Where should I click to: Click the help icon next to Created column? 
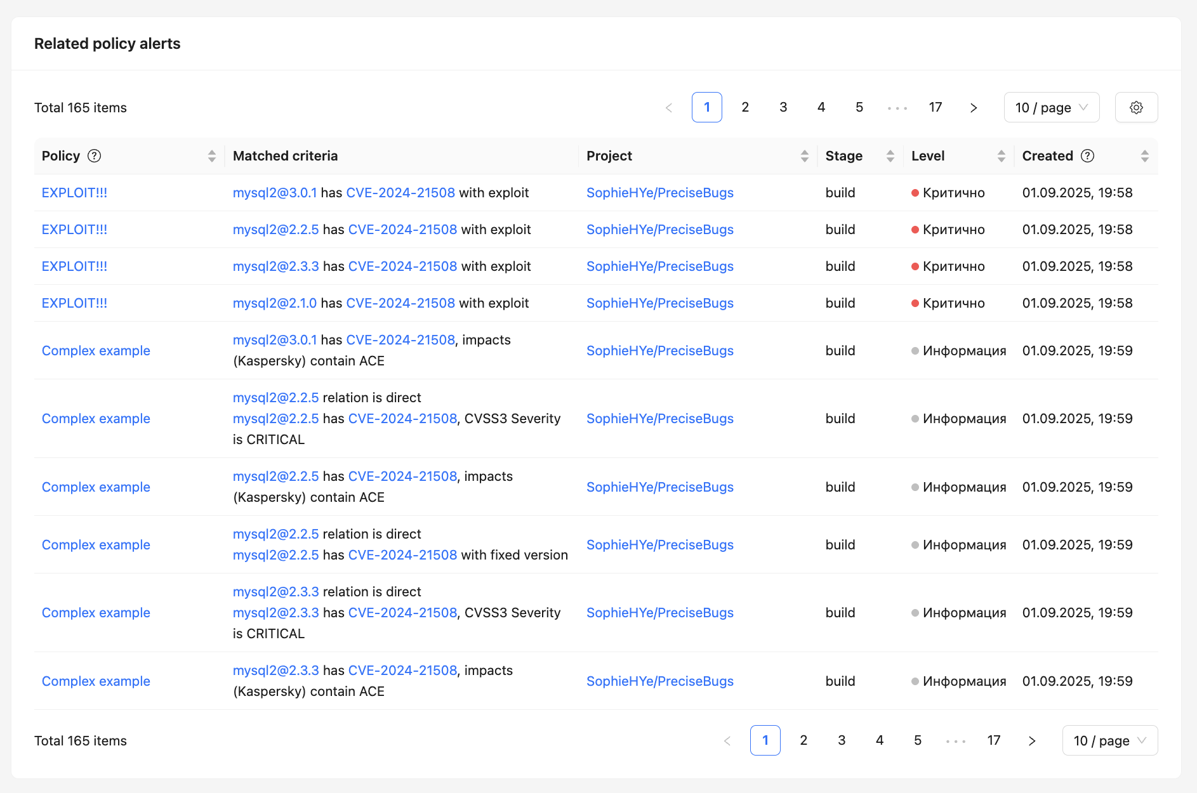1087,155
